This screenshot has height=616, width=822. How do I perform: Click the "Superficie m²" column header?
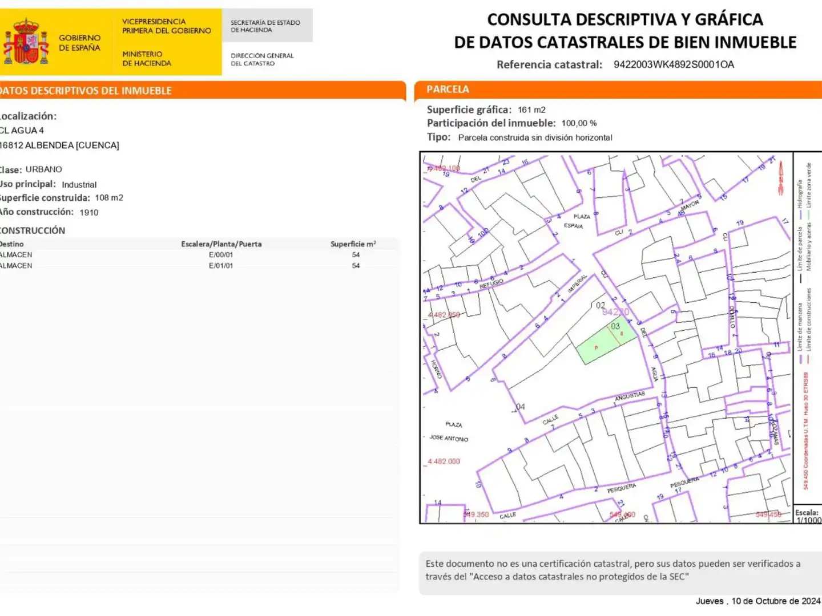click(353, 244)
